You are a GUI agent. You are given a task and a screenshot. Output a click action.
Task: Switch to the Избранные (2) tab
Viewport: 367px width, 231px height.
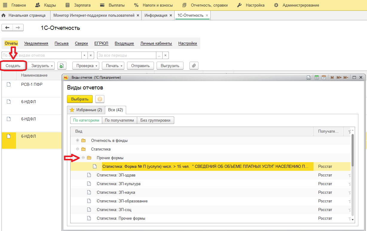86,110
